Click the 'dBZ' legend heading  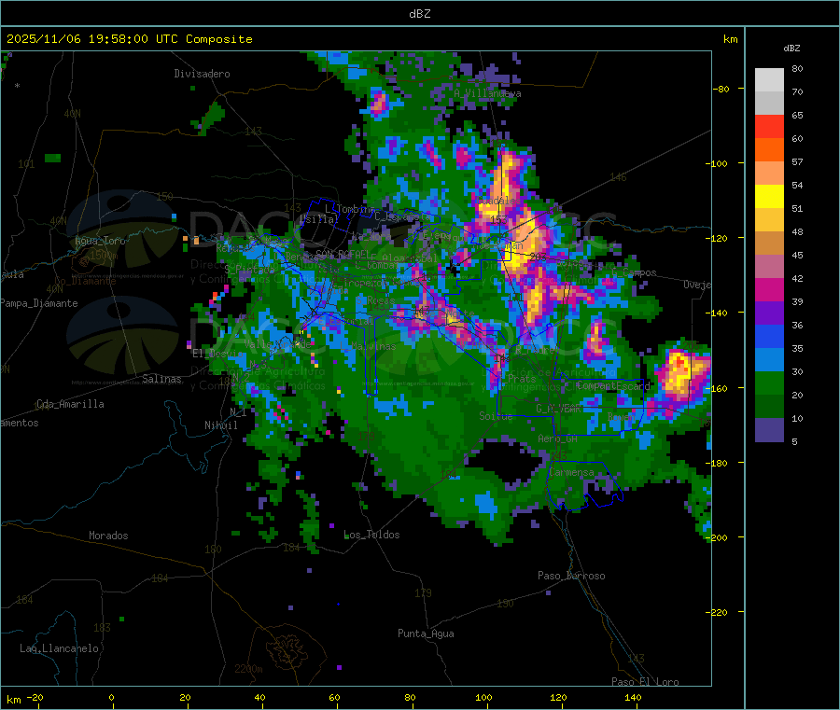791,49
